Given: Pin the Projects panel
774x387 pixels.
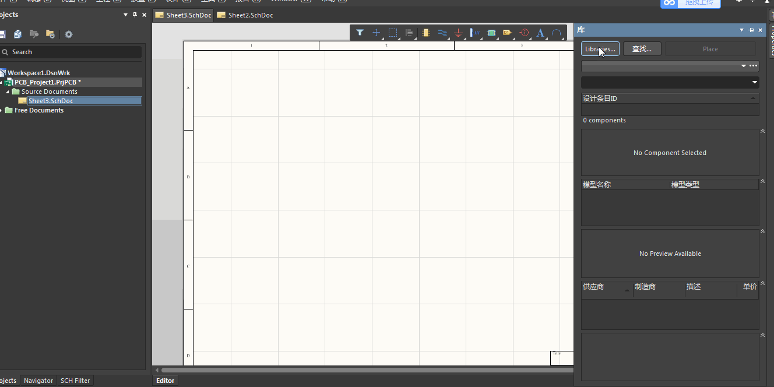Looking at the screenshot, I should [135, 15].
